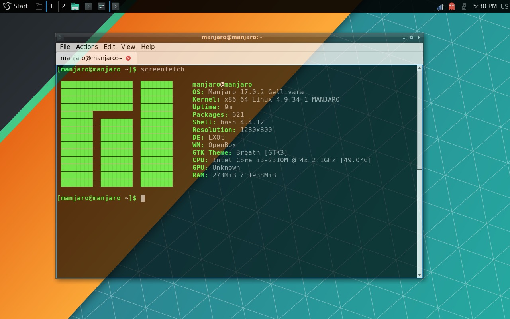Screen dimensions: 510x319
Task: Open the Edit menu
Action: tap(109, 47)
